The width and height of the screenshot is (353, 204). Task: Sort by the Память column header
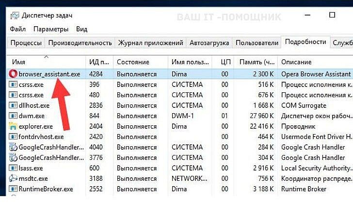(256, 62)
